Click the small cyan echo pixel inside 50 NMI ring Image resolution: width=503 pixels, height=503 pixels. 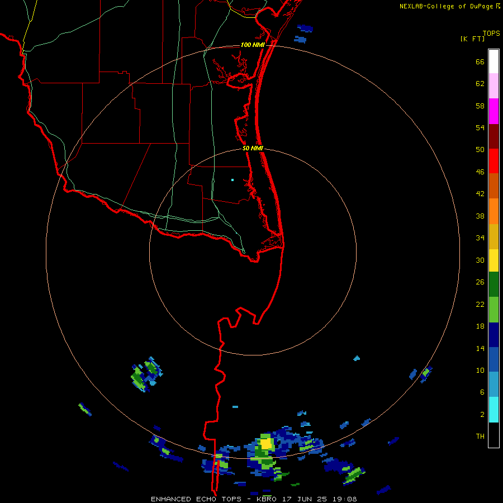[x=232, y=180]
